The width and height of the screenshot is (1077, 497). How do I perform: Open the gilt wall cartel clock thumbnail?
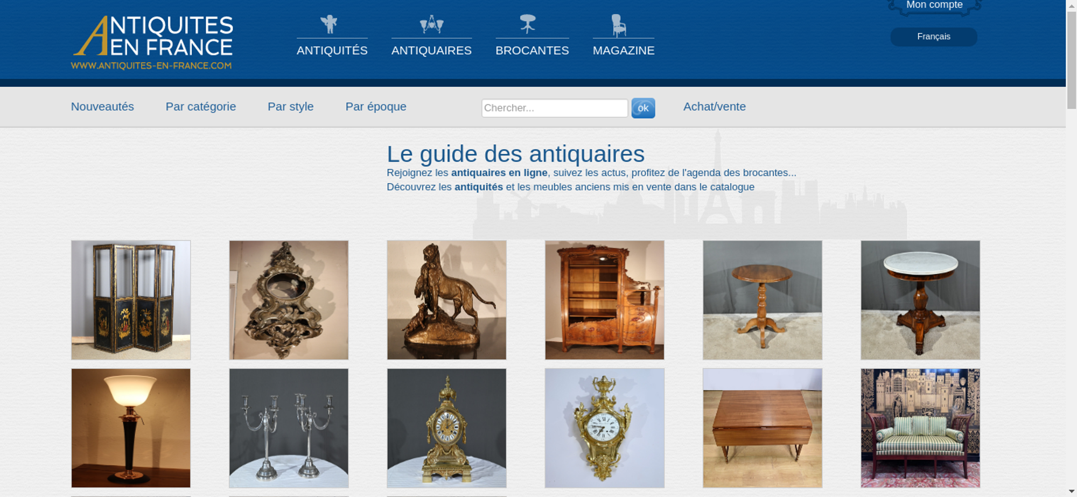(x=604, y=428)
